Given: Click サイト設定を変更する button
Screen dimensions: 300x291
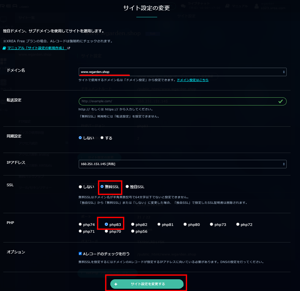Looking at the screenshot, I should [147, 284].
